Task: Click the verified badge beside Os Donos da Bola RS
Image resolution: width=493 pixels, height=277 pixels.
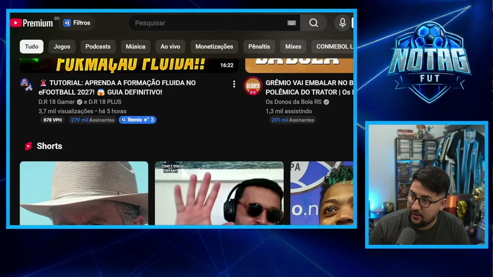Action: pos(326,102)
